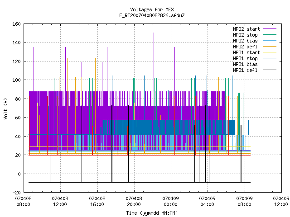Click the 070409 04:00 time tick label
The width and height of the screenshot is (290, 217).
click(207, 202)
